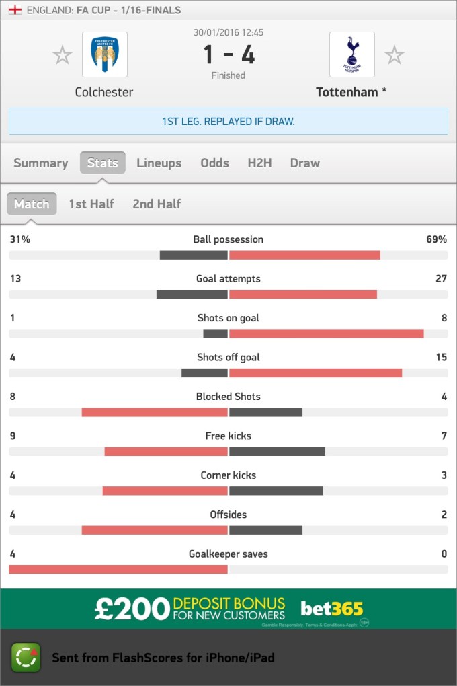The image size is (457, 686).
Task: Open the Draw tab
Action: [304, 163]
